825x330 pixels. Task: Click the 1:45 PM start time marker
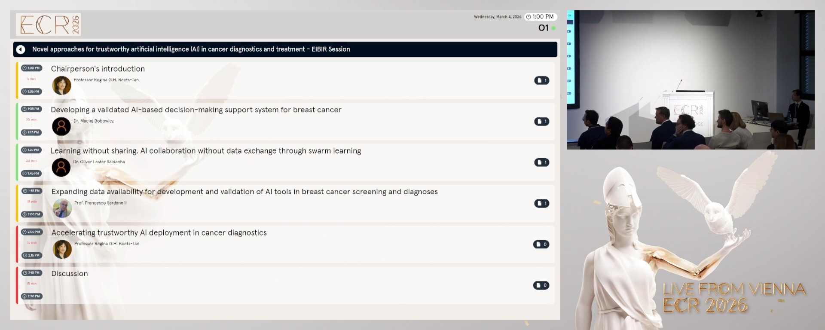(32, 191)
